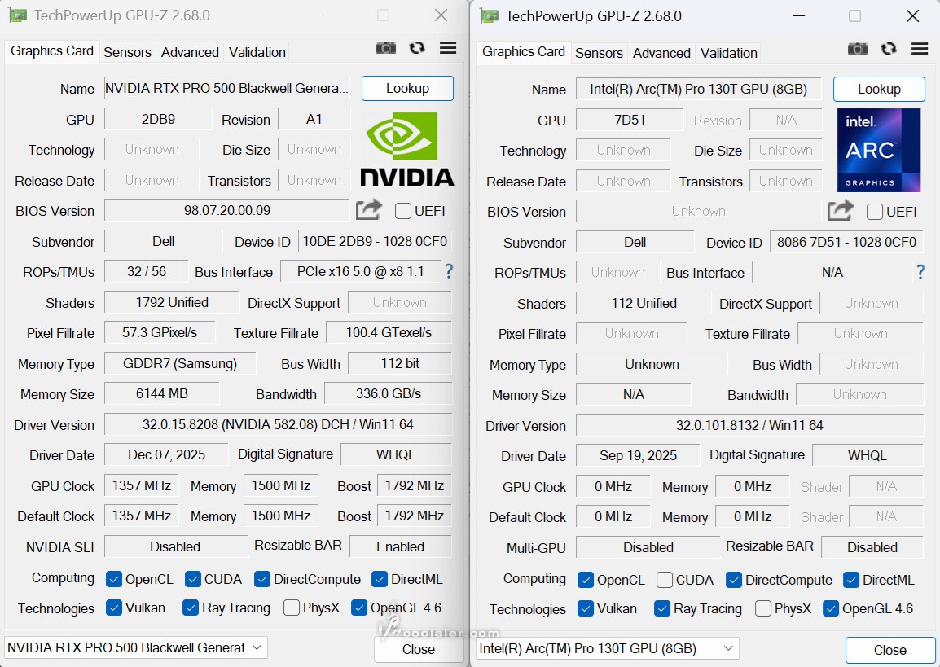Take screenshot with camera icon in Intel window
The height and width of the screenshot is (667, 940).
(858, 49)
